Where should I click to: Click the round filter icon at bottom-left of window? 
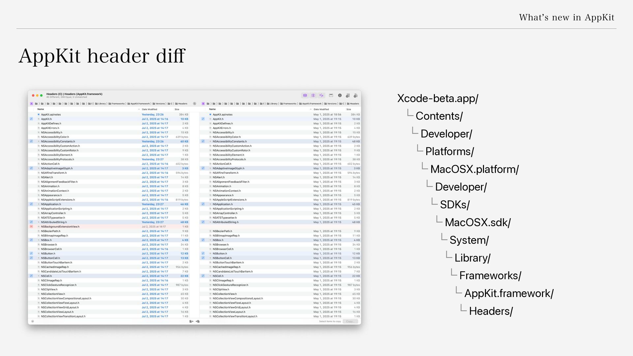[33, 321]
